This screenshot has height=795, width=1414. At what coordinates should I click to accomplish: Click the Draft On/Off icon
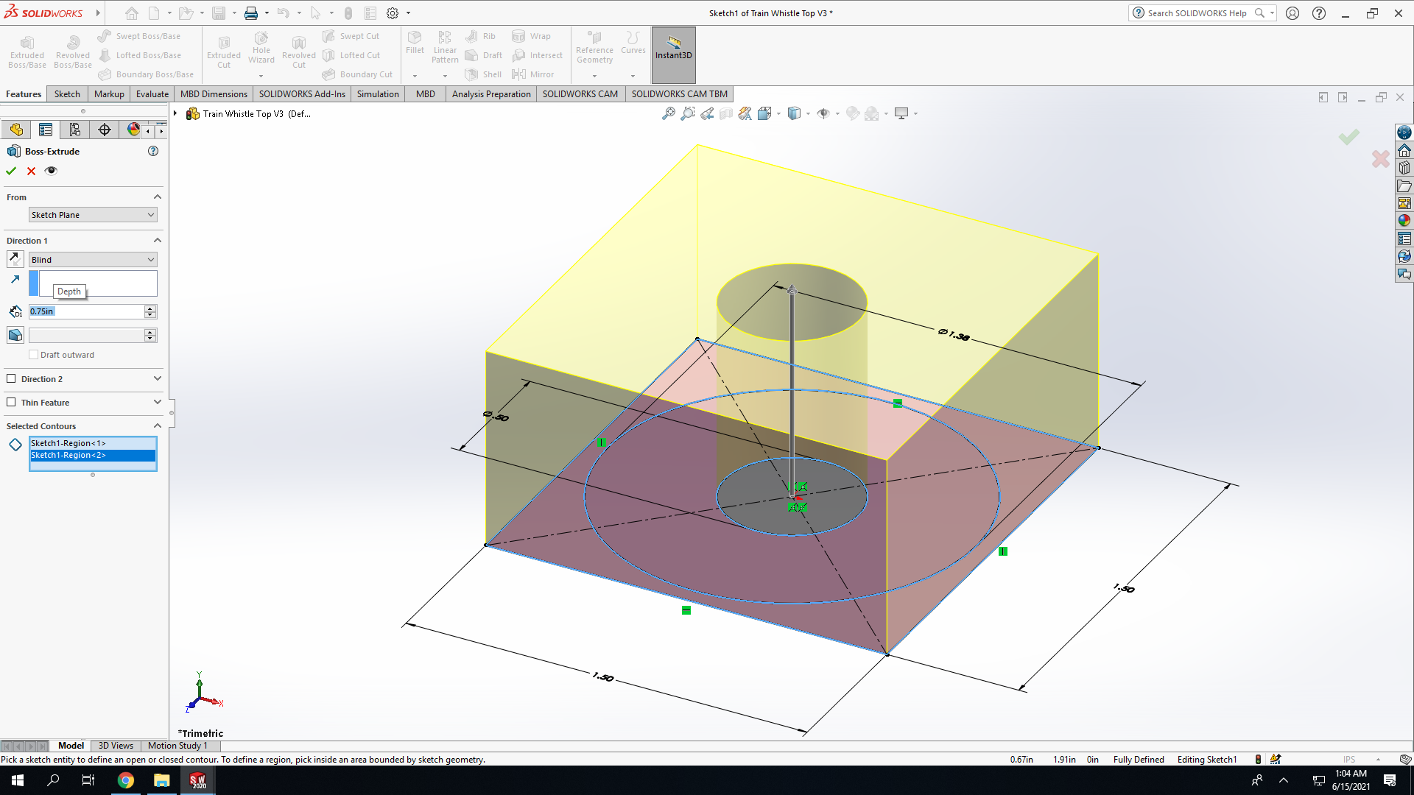pyautogui.click(x=15, y=335)
